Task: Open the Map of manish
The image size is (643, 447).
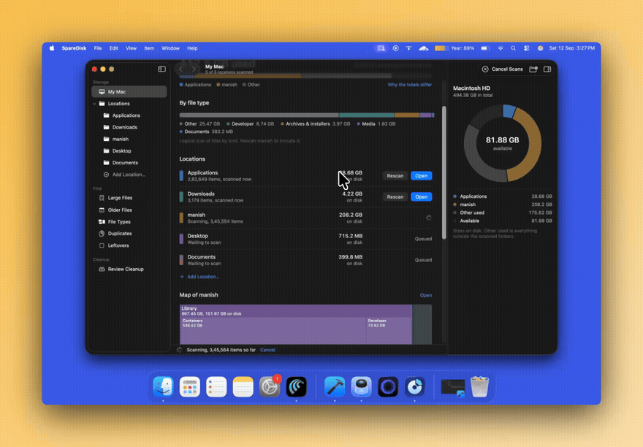Action: pyautogui.click(x=426, y=295)
